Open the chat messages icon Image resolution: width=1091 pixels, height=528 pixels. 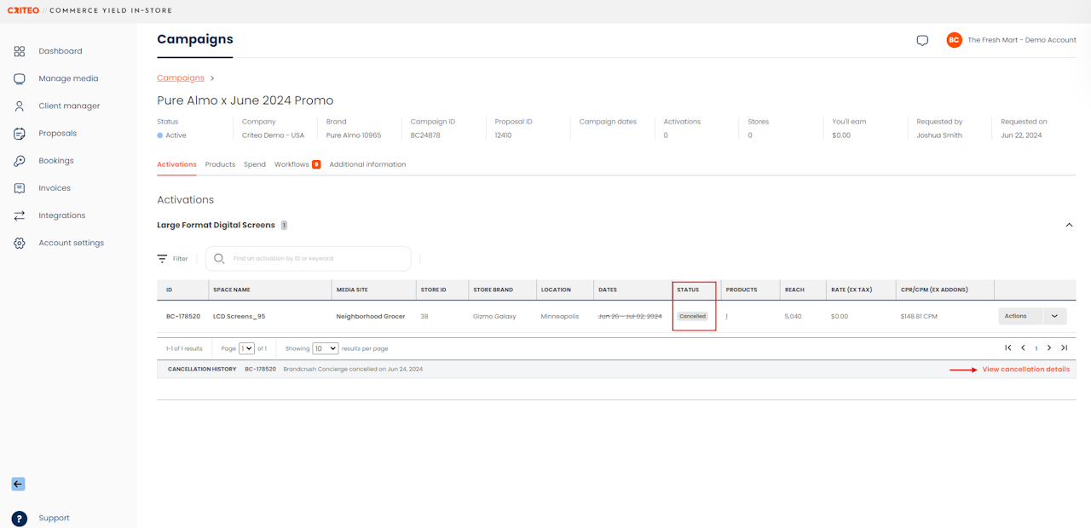pos(922,40)
